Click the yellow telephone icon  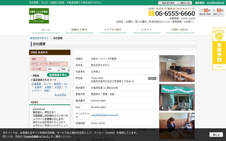point(151,13)
